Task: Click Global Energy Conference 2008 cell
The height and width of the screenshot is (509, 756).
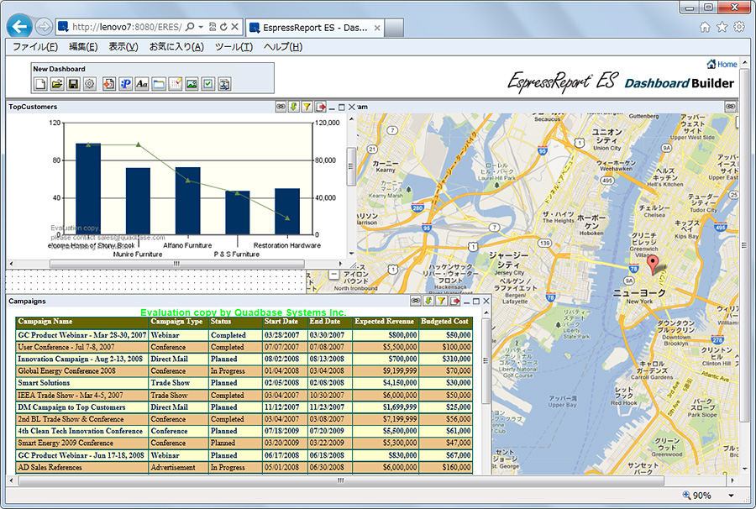Action: (82, 371)
